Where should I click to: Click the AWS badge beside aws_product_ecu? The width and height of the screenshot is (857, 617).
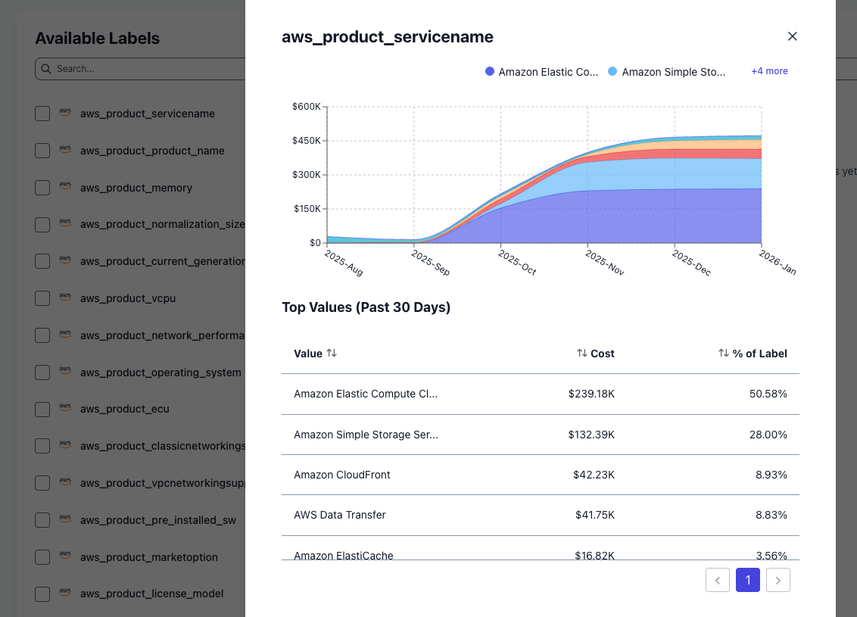[x=65, y=409]
